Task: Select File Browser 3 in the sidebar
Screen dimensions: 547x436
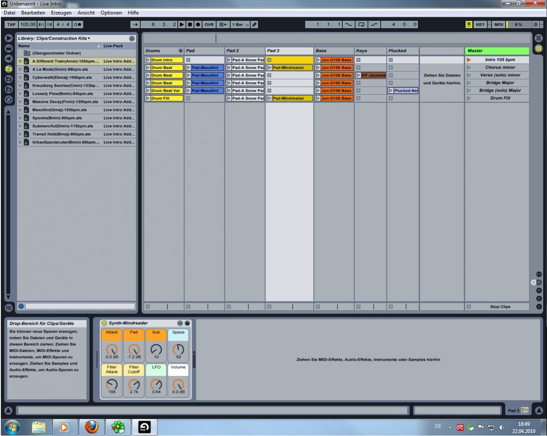Action: pyautogui.click(x=9, y=89)
